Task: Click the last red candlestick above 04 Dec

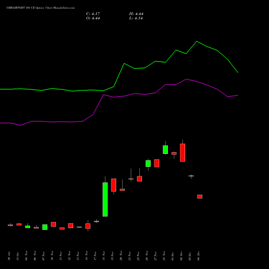Action: pos(200,196)
